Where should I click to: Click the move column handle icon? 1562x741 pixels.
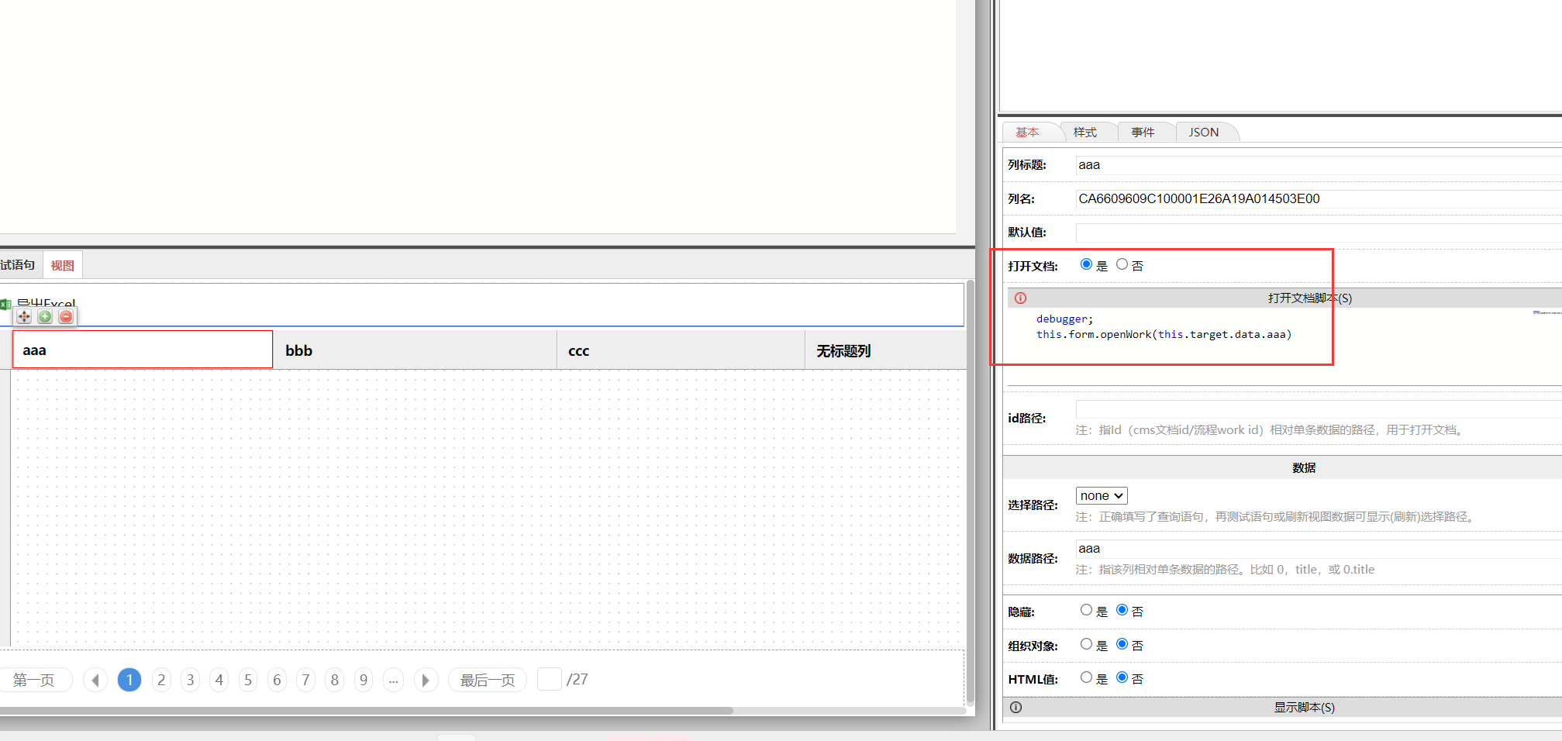[24, 316]
